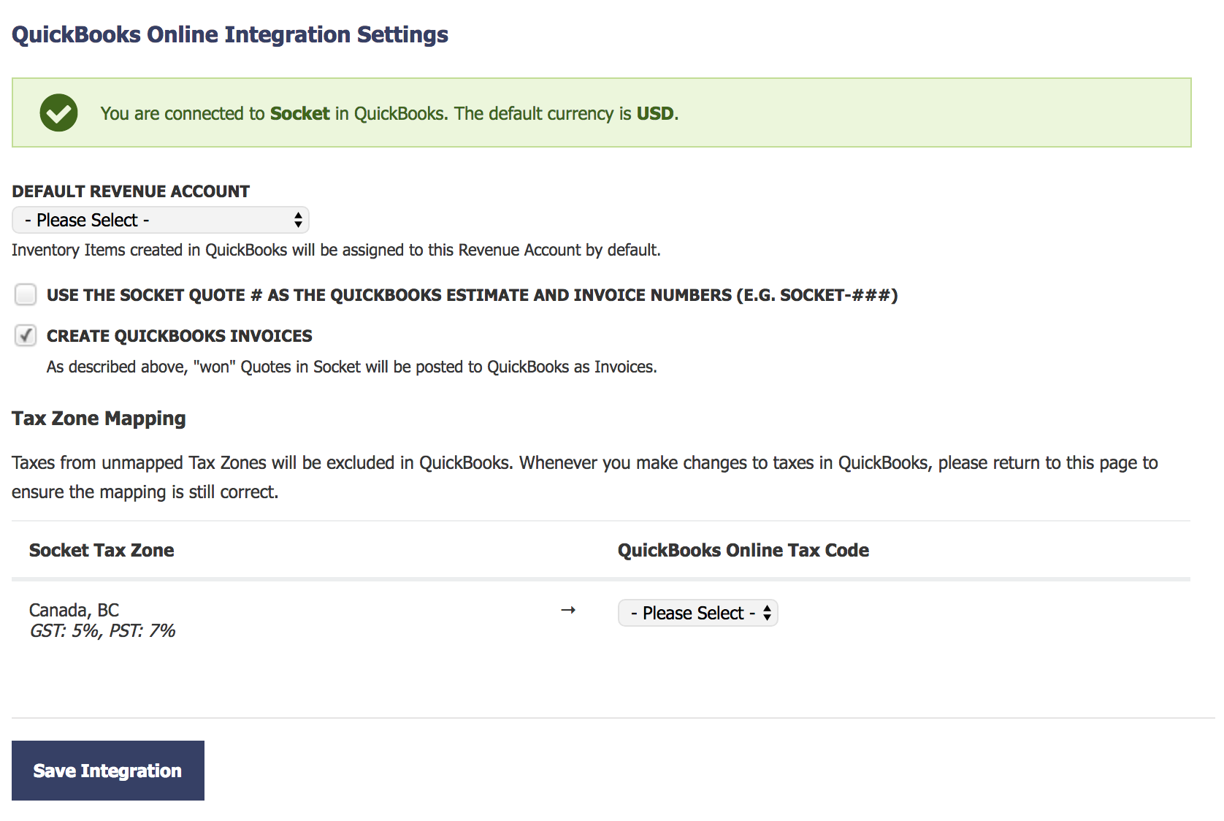Click the 'Create QuickBooks Invoices' label text

pos(179,336)
